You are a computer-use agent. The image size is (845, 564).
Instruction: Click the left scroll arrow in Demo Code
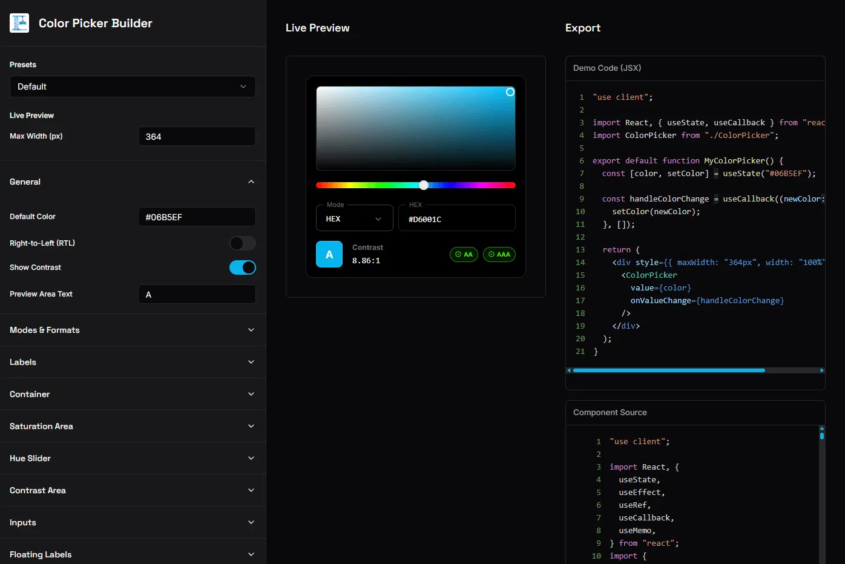(569, 370)
